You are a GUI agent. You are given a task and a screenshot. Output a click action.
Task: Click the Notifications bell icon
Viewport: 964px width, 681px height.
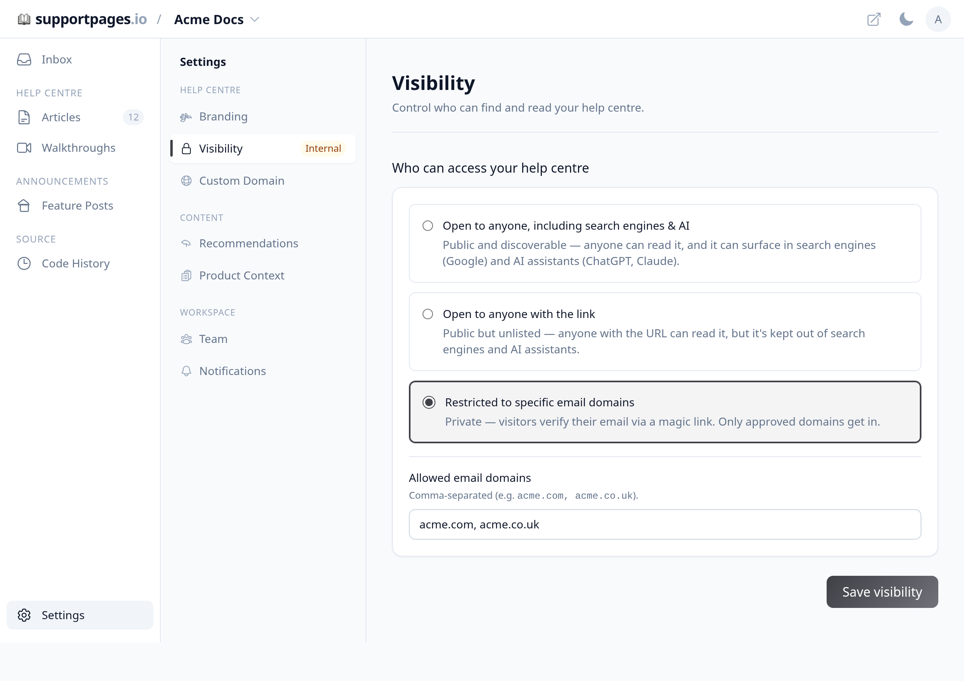[x=186, y=371]
